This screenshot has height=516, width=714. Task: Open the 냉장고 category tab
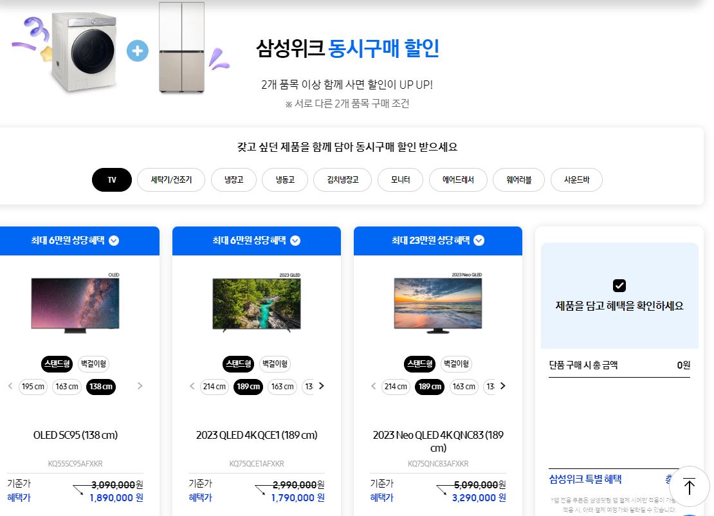click(233, 180)
